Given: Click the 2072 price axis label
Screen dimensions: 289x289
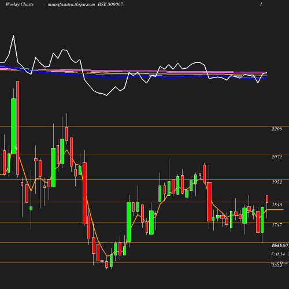Looking at the screenshot, I should pyautogui.click(x=277, y=157).
